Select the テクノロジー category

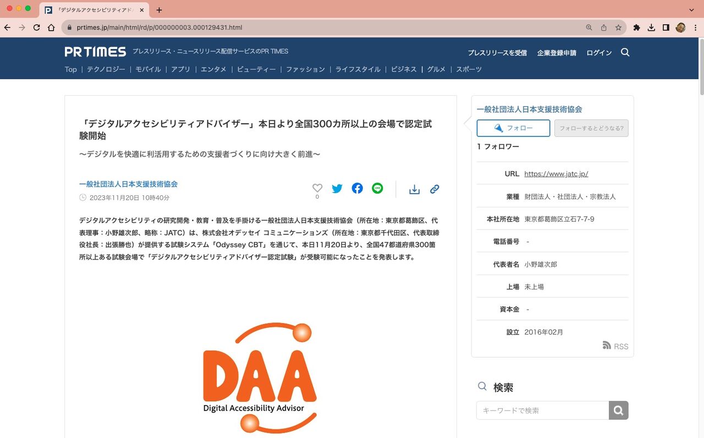point(106,69)
